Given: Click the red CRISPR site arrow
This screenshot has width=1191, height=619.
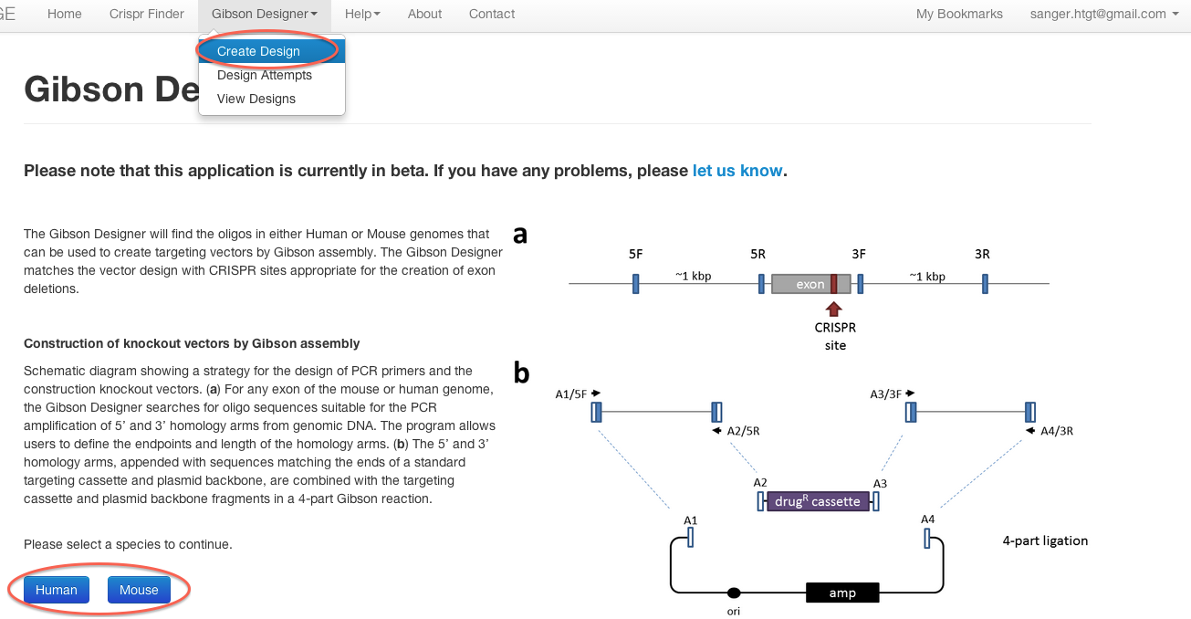Looking at the screenshot, I should (x=834, y=308).
